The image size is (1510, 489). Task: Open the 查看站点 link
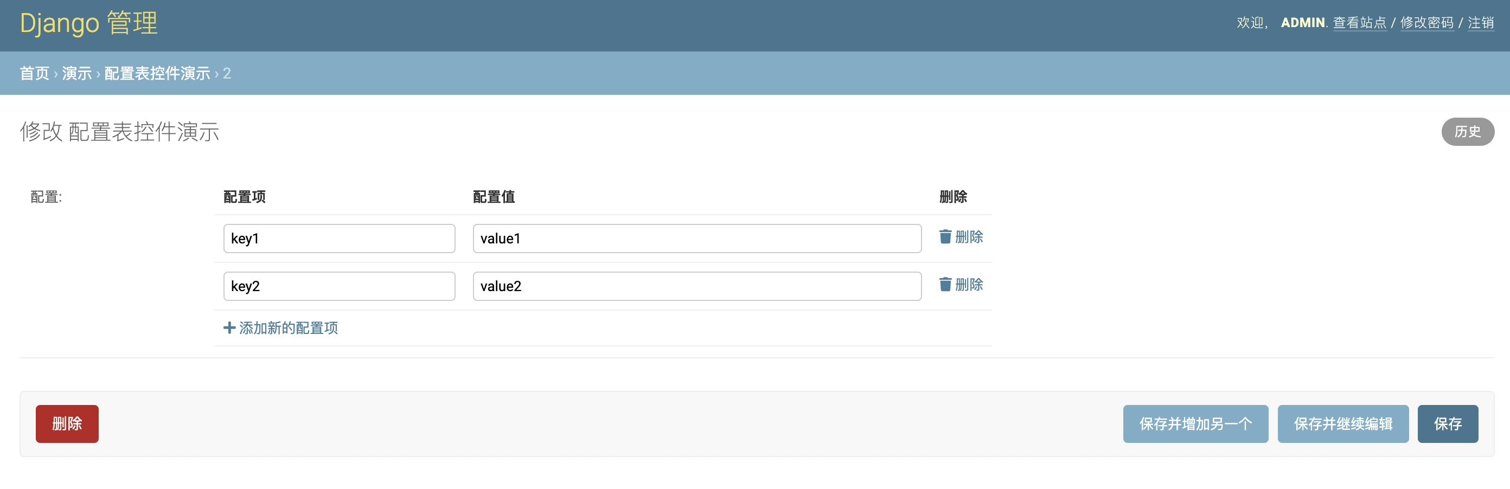click(1359, 23)
